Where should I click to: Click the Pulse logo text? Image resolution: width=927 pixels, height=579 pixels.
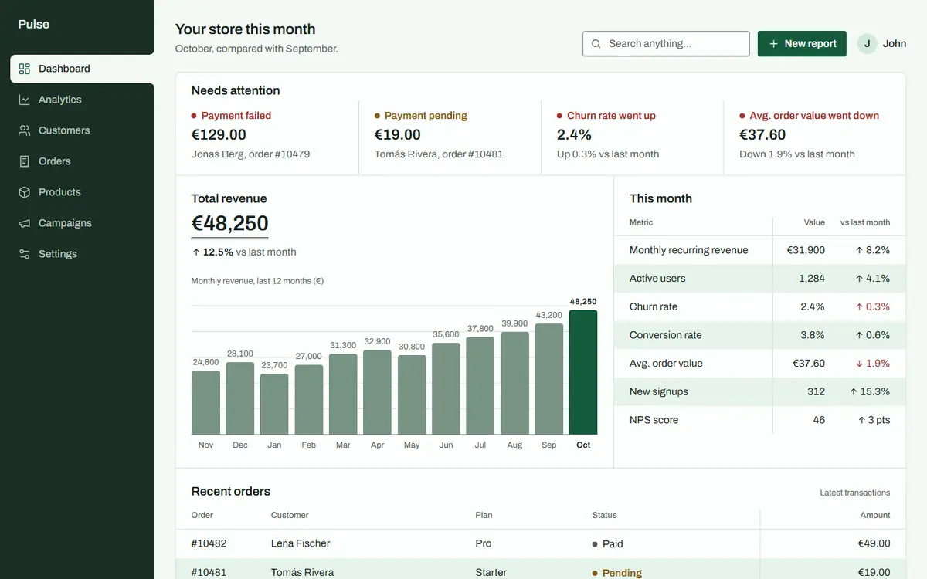click(34, 24)
